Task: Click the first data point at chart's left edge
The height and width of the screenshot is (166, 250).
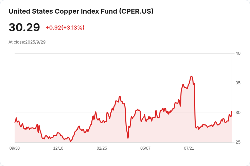Action: [15, 122]
